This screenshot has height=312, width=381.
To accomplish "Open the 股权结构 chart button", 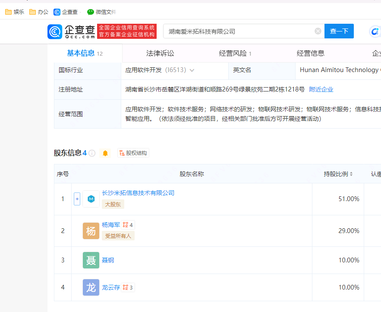I will (x=133, y=153).
